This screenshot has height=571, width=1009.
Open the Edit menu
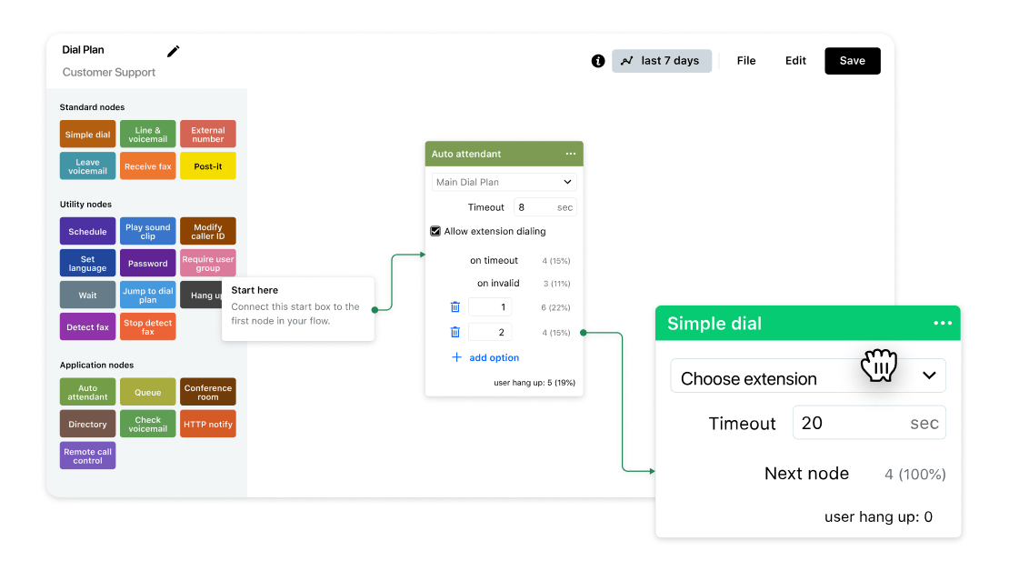(x=794, y=60)
